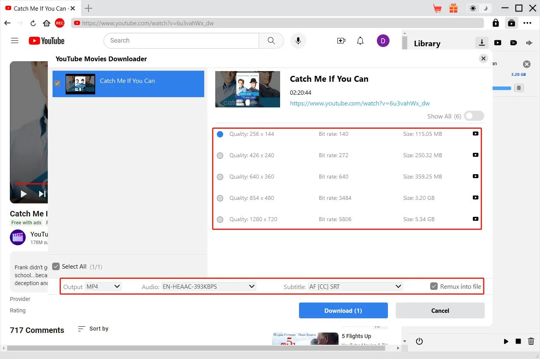The image size is (540, 359).
Task: Click the YouTube create video icon
Action: [341, 41]
